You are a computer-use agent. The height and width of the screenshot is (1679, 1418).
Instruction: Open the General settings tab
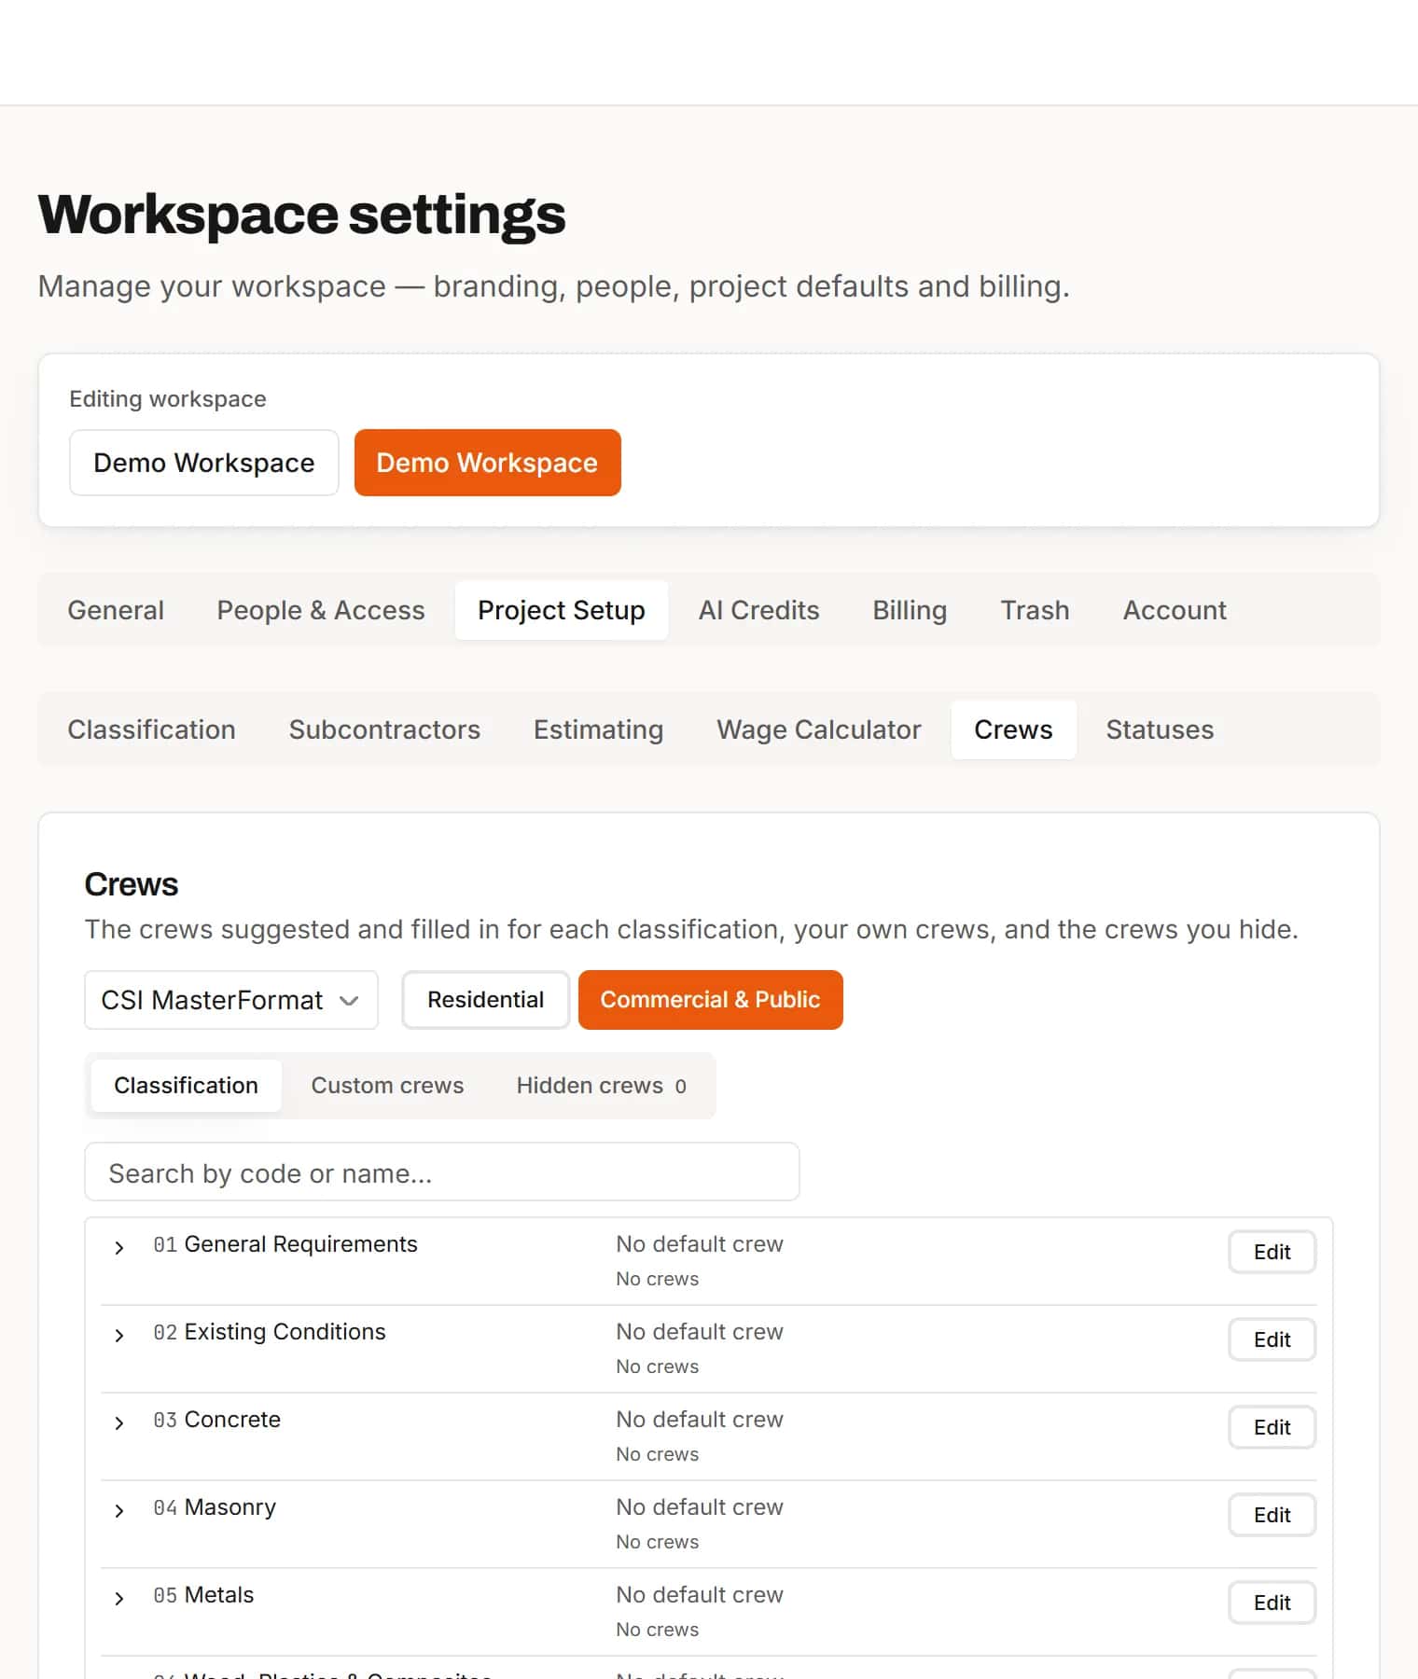click(x=116, y=610)
